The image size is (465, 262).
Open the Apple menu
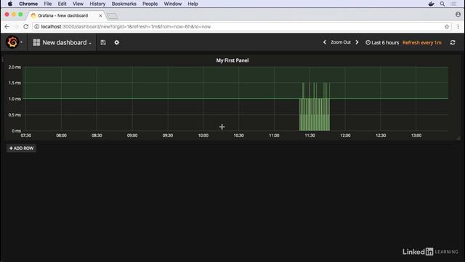(x=9, y=4)
